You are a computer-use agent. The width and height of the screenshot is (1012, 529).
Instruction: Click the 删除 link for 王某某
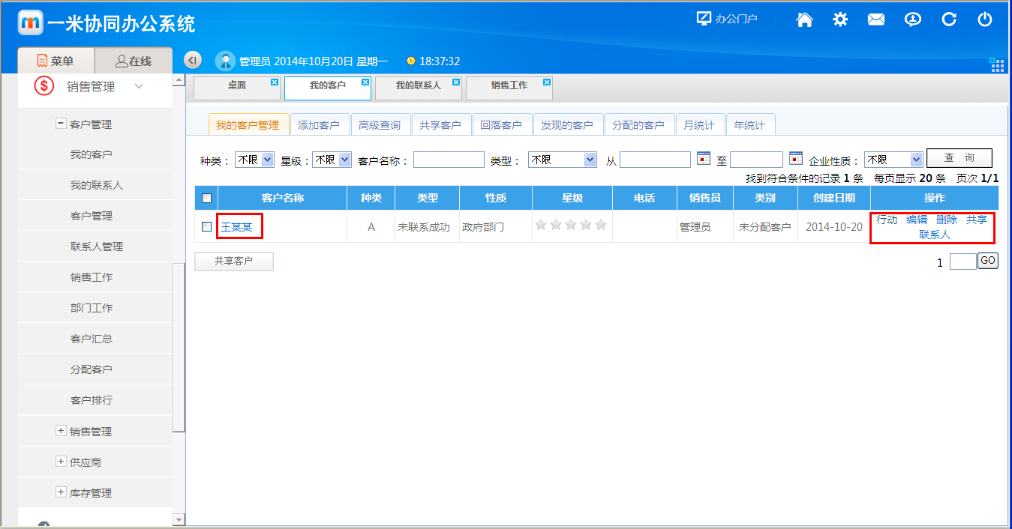[947, 220]
